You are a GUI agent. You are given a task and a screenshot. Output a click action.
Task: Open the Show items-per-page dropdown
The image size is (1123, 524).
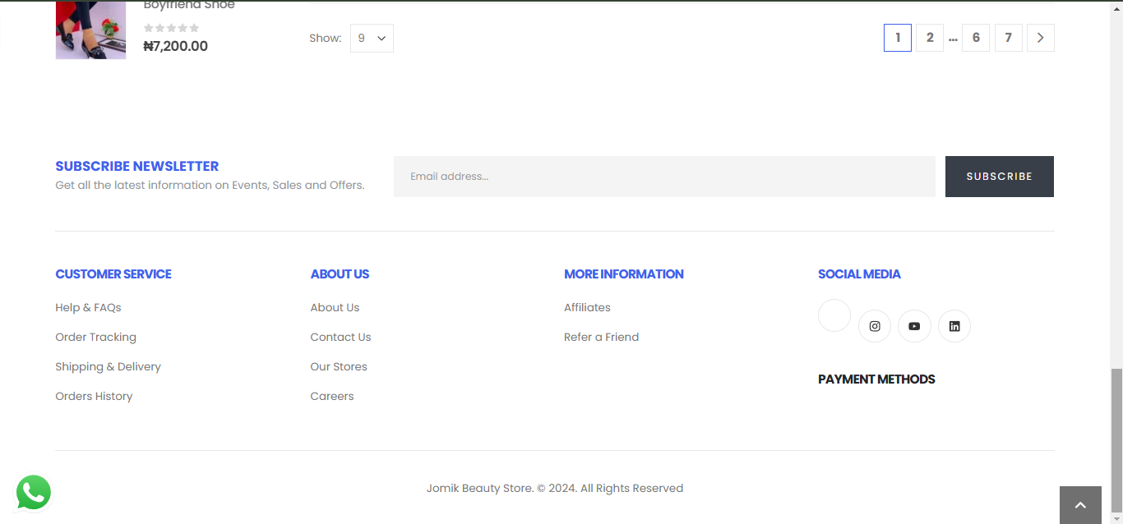point(372,38)
